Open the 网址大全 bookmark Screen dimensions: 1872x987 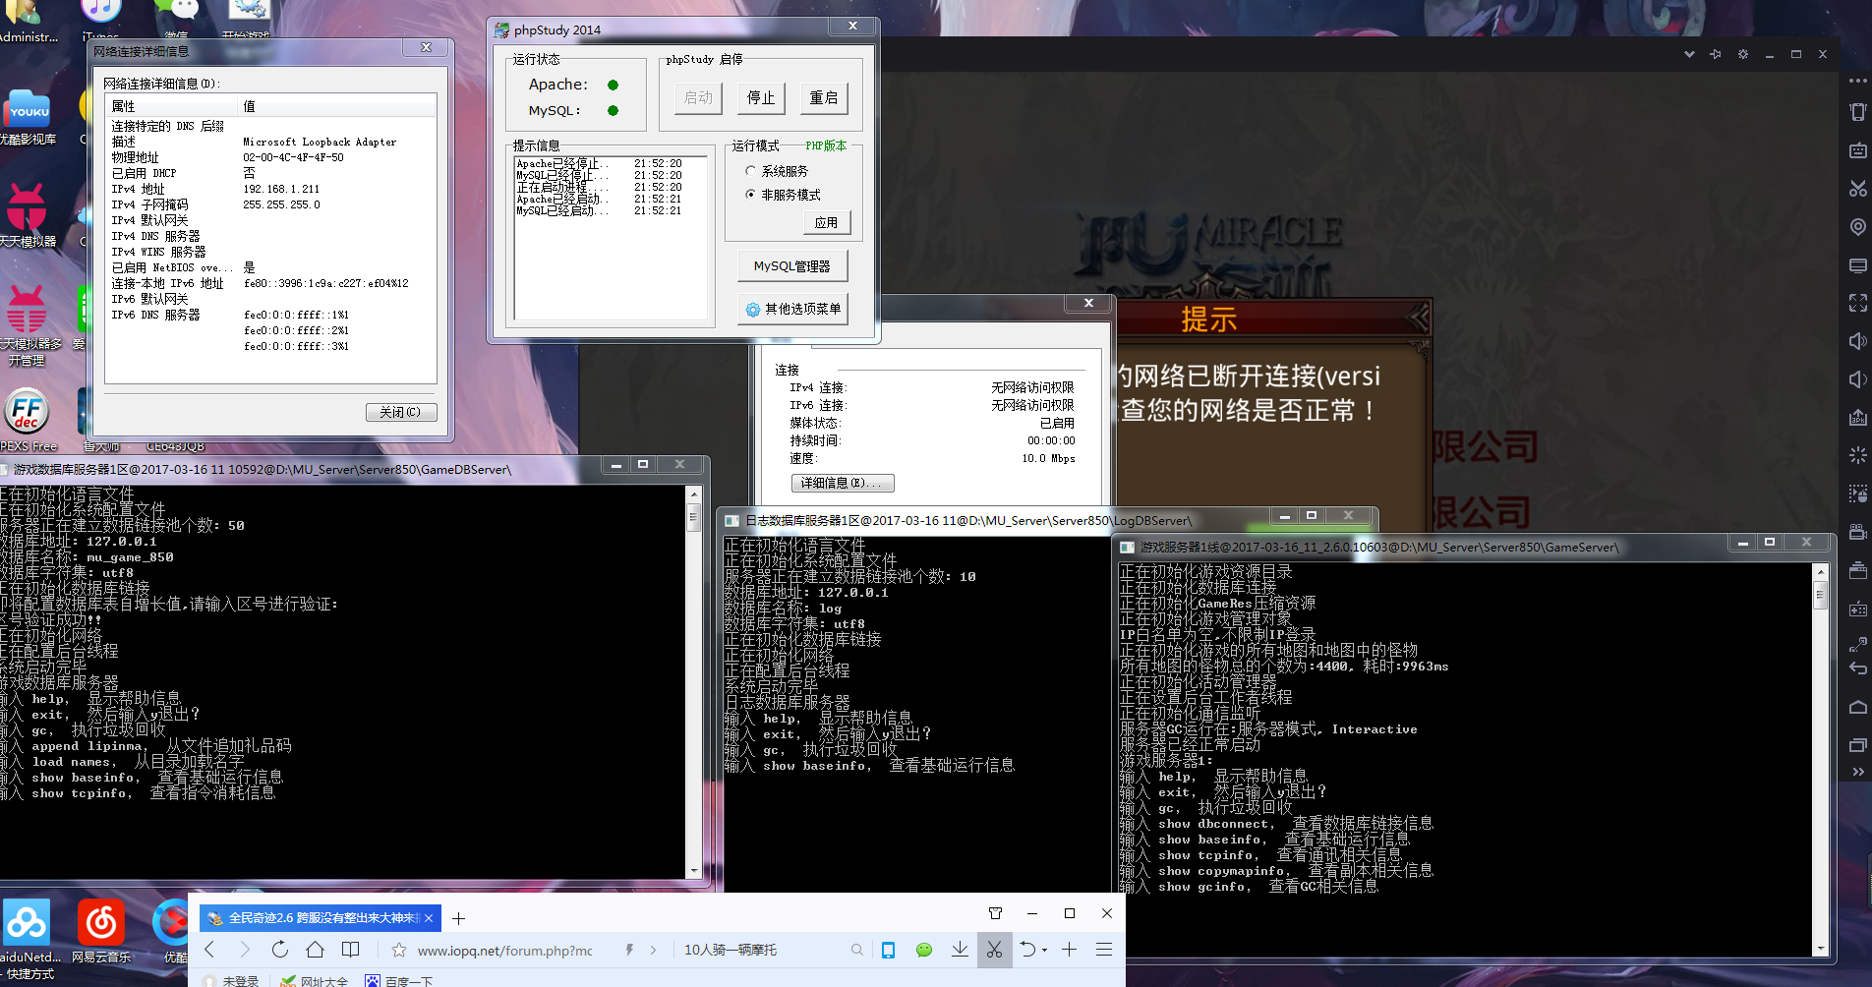[x=314, y=980]
